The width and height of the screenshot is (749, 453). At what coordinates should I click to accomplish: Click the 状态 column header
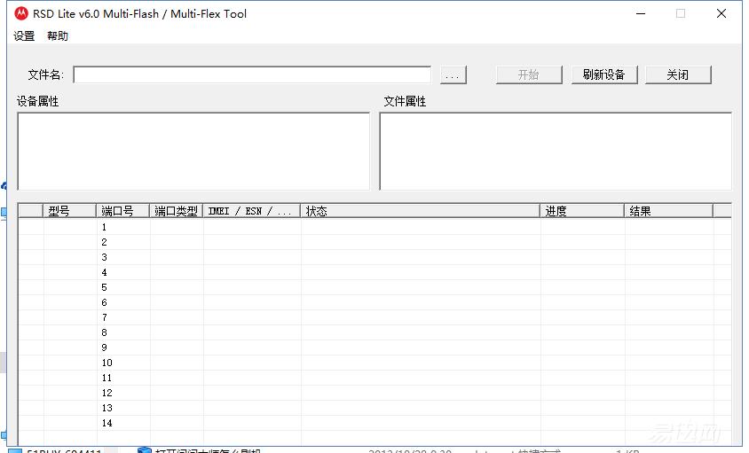421,210
